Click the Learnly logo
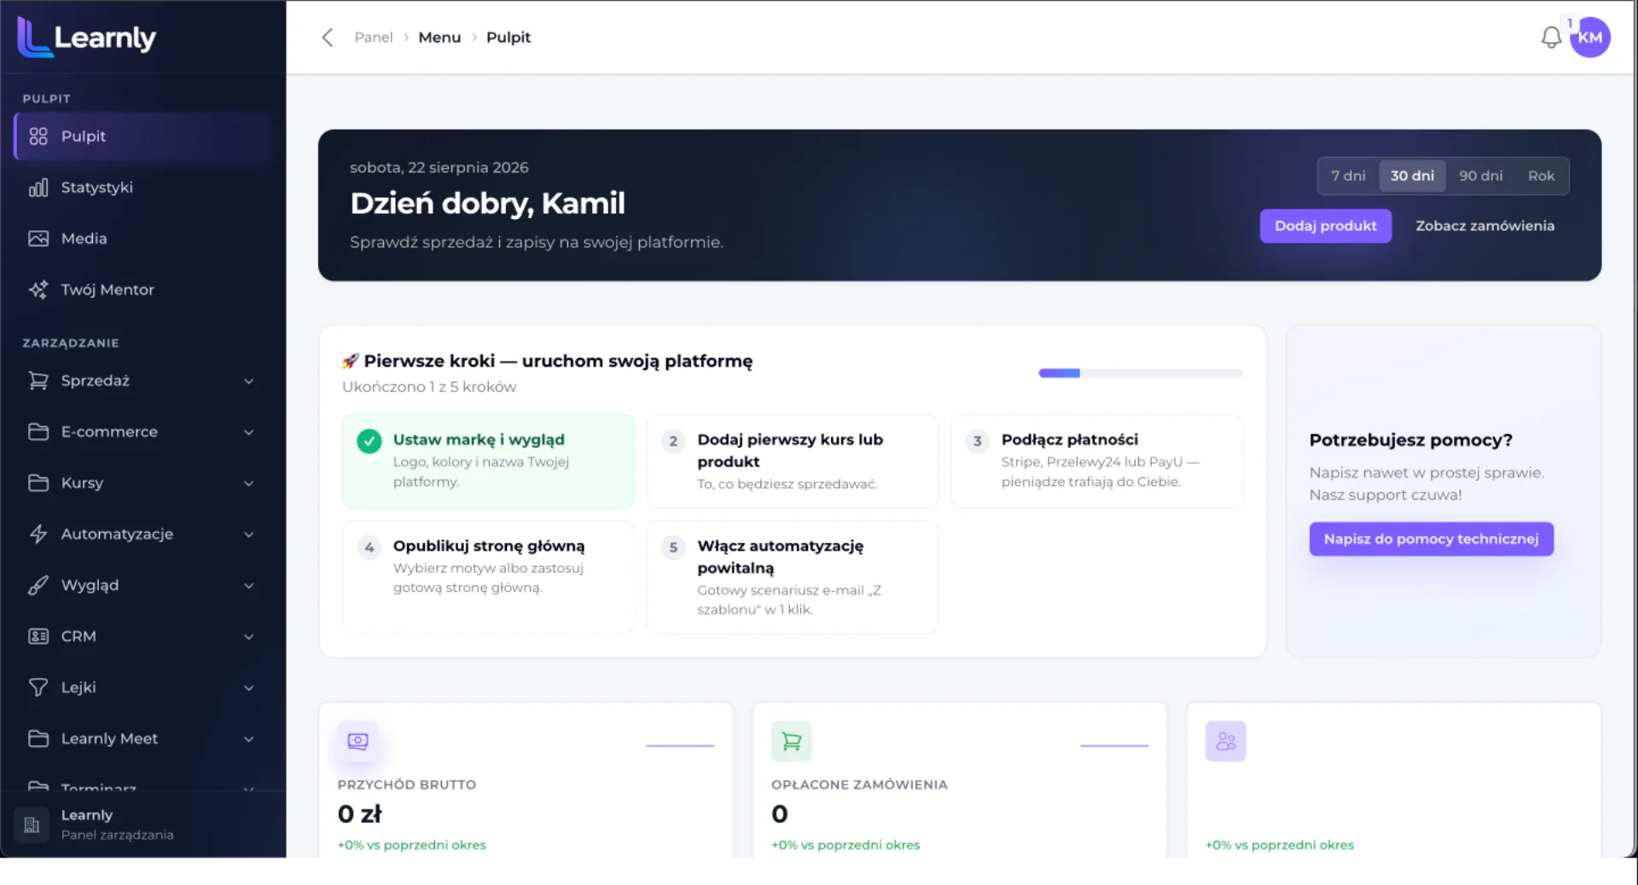 pyautogui.click(x=87, y=38)
